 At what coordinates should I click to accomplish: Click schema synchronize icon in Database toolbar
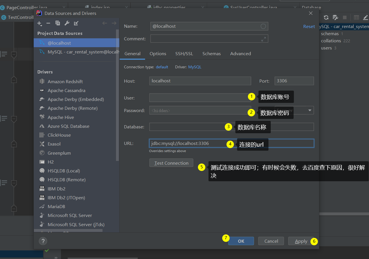click(336, 17)
